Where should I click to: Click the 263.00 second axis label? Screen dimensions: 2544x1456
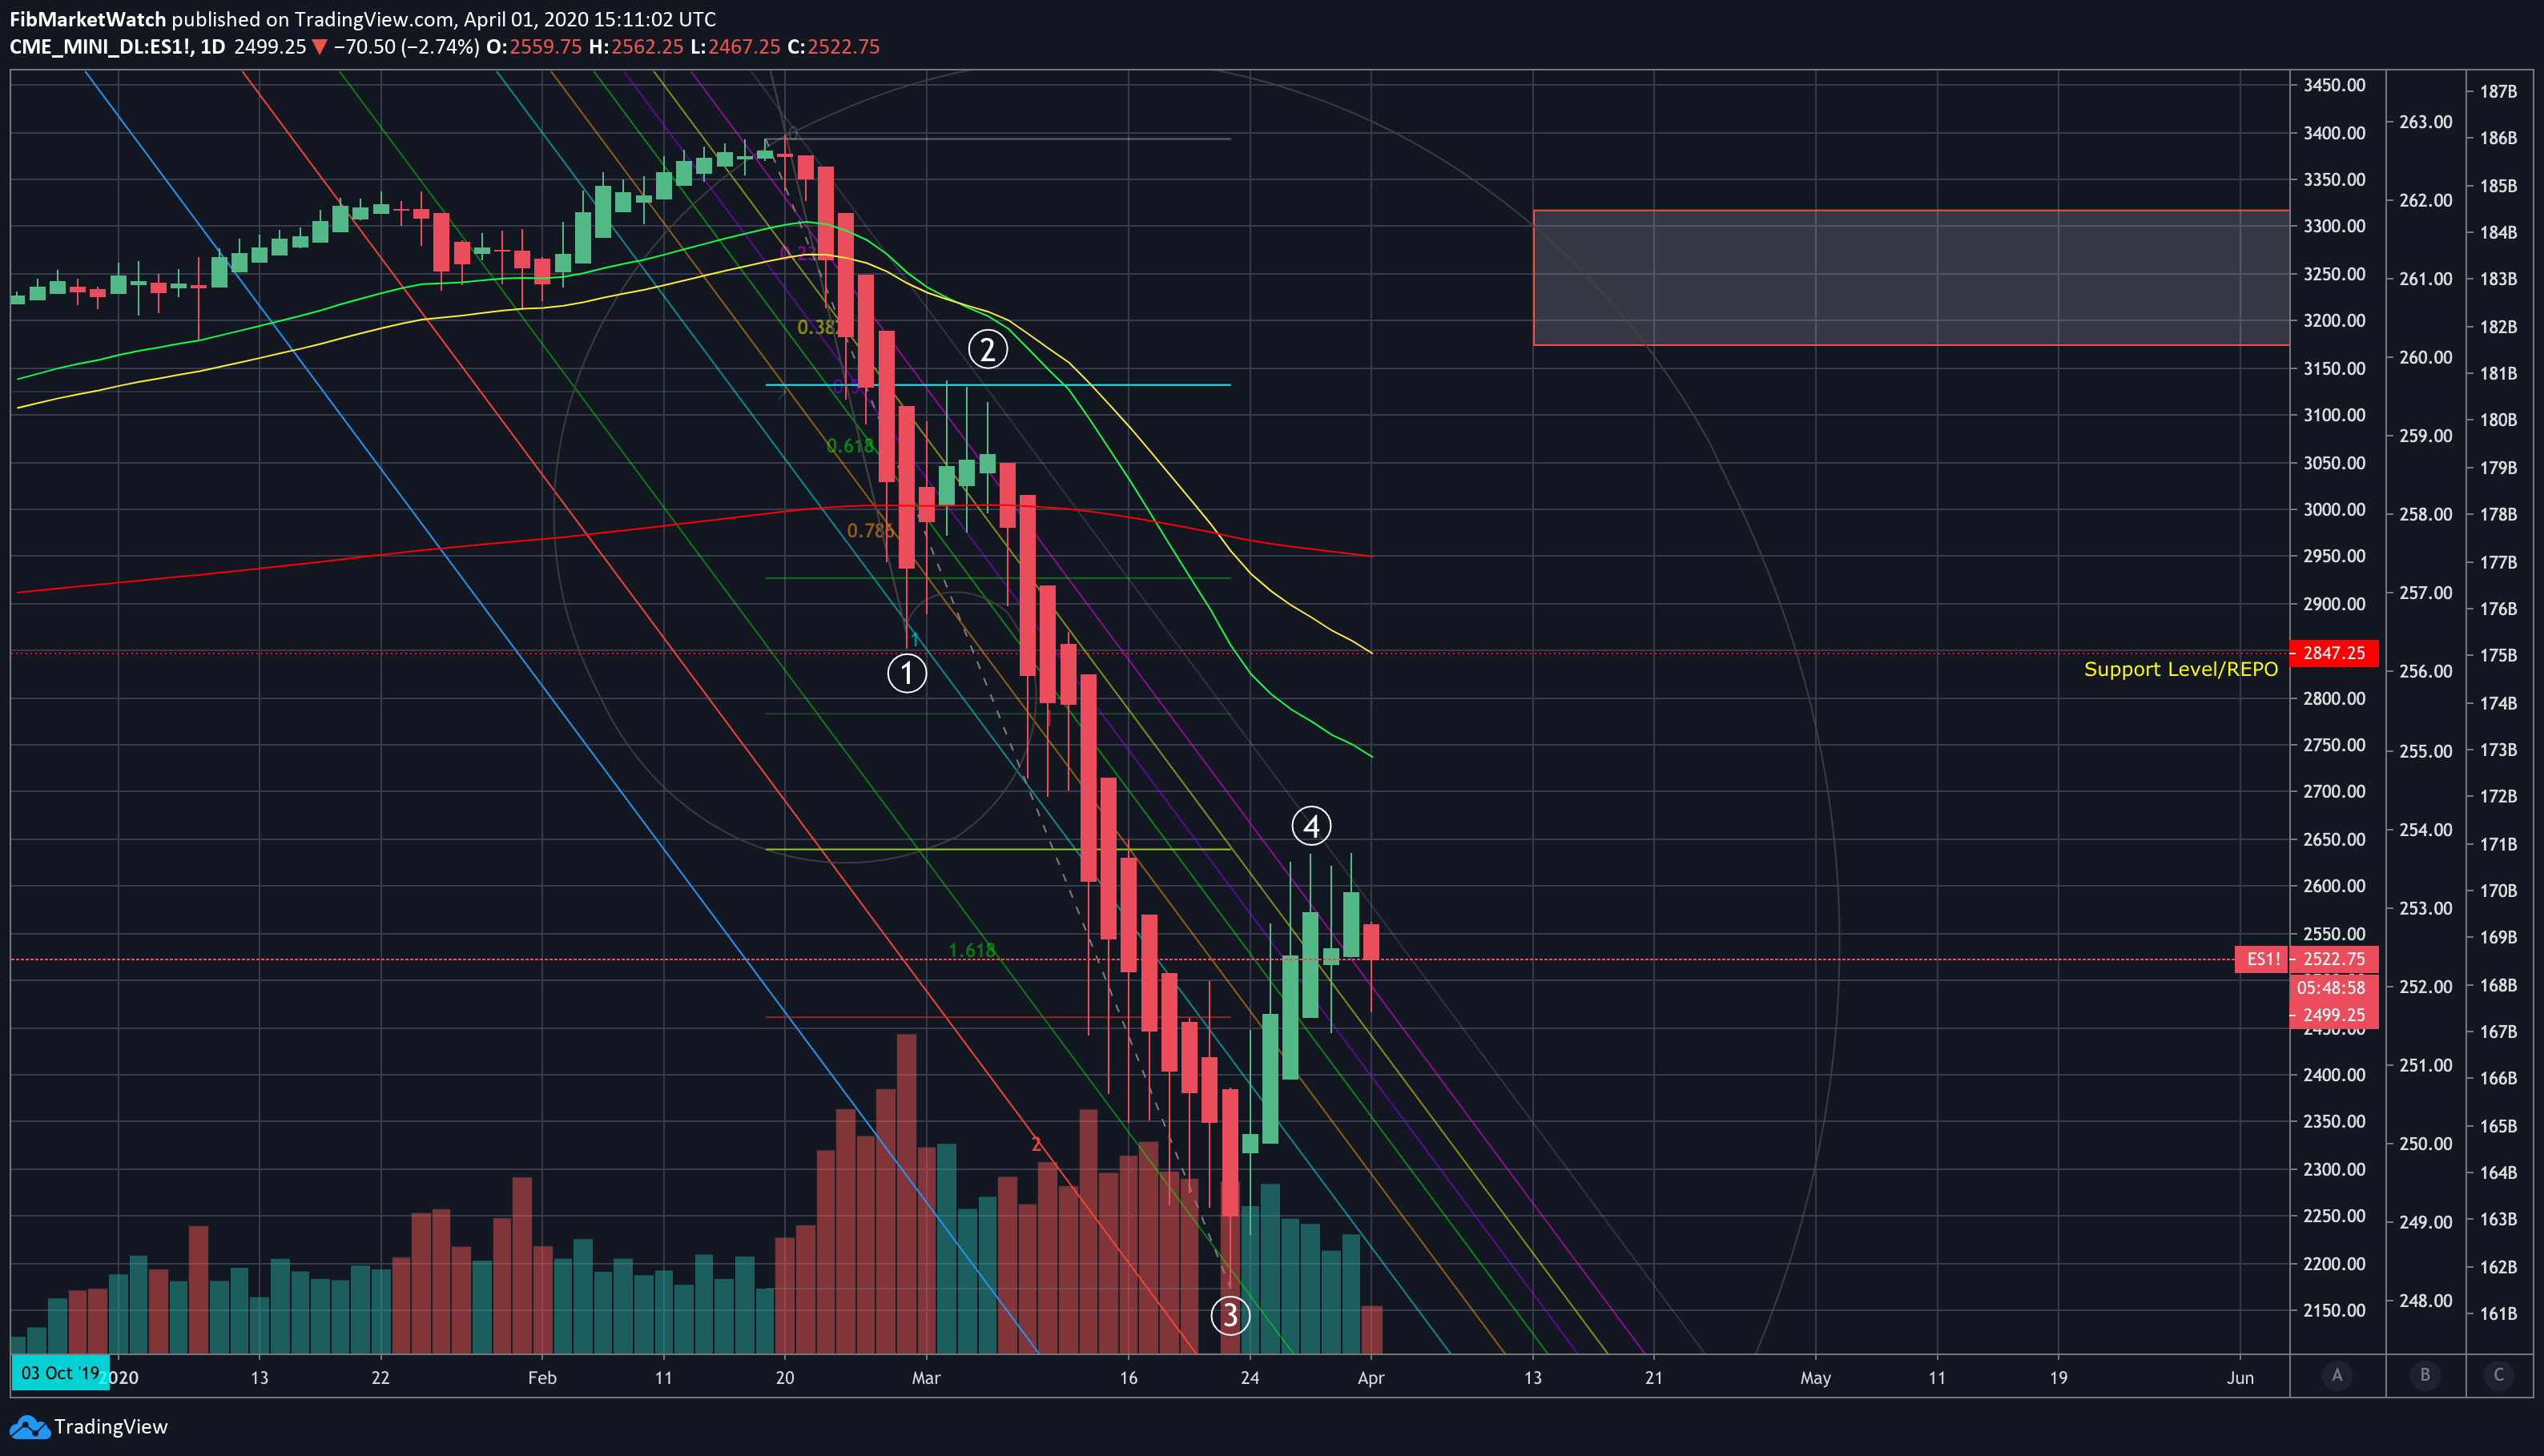pyautogui.click(x=2426, y=122)
